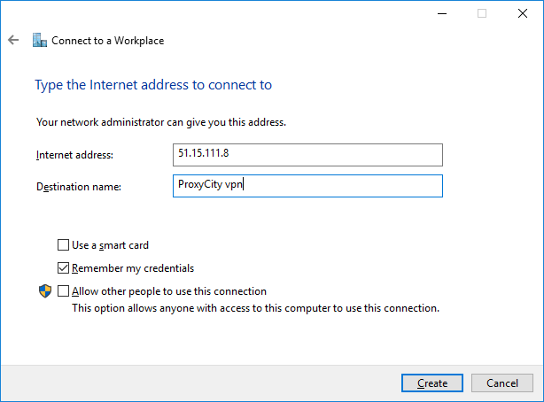This screenshot has width=544, height=402.
Task: Uncheck the Remember my credentials box
Action: click(63, 268)
